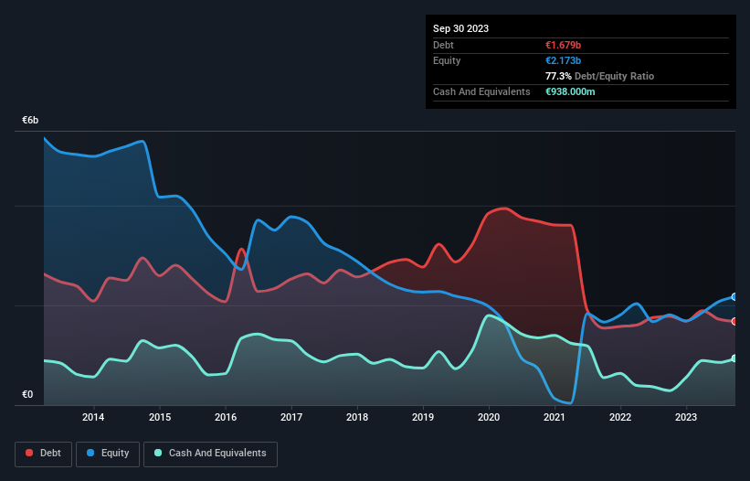Screen dimensions: 750x481
Task: Click the teal Cash legend dot
Action: click(158, 453)
